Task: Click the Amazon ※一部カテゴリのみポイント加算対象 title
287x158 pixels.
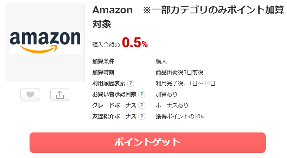Action: point(188,17)
